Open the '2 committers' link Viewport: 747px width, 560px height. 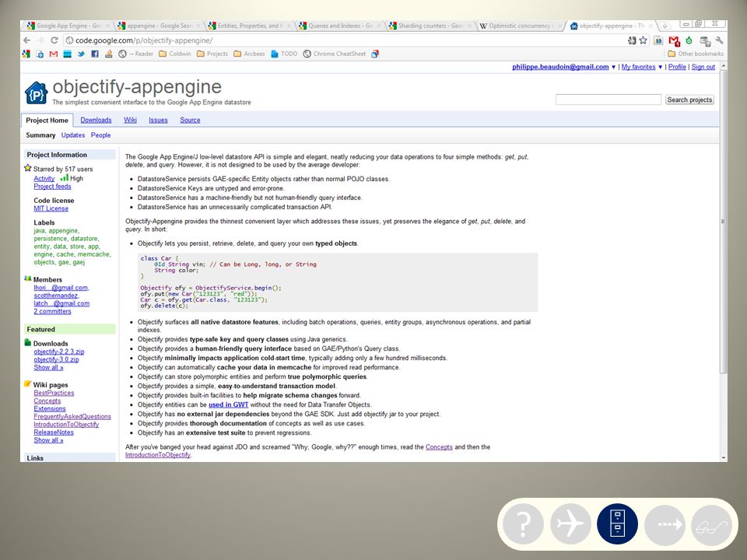(52, 311)
